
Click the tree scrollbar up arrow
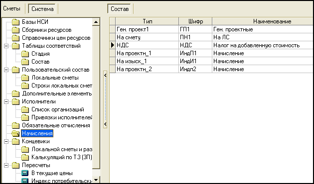pyautogui.click(x=96, y=22)
